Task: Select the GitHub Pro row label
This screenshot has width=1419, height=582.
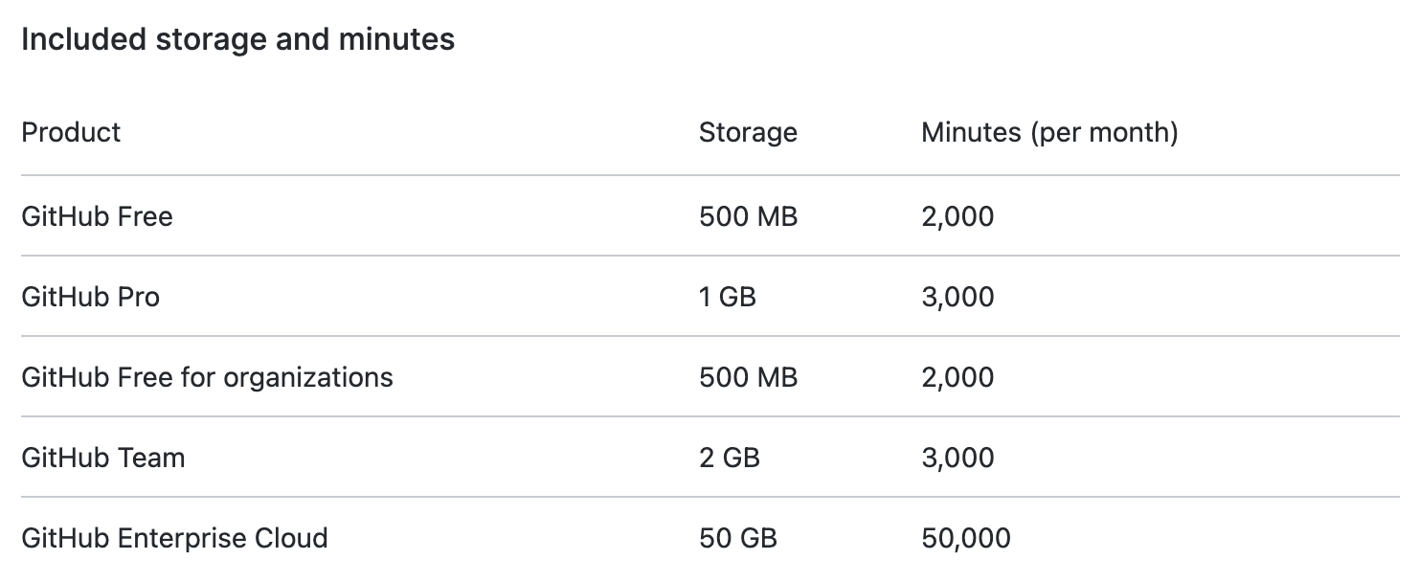Action: [x=90, y=297]
